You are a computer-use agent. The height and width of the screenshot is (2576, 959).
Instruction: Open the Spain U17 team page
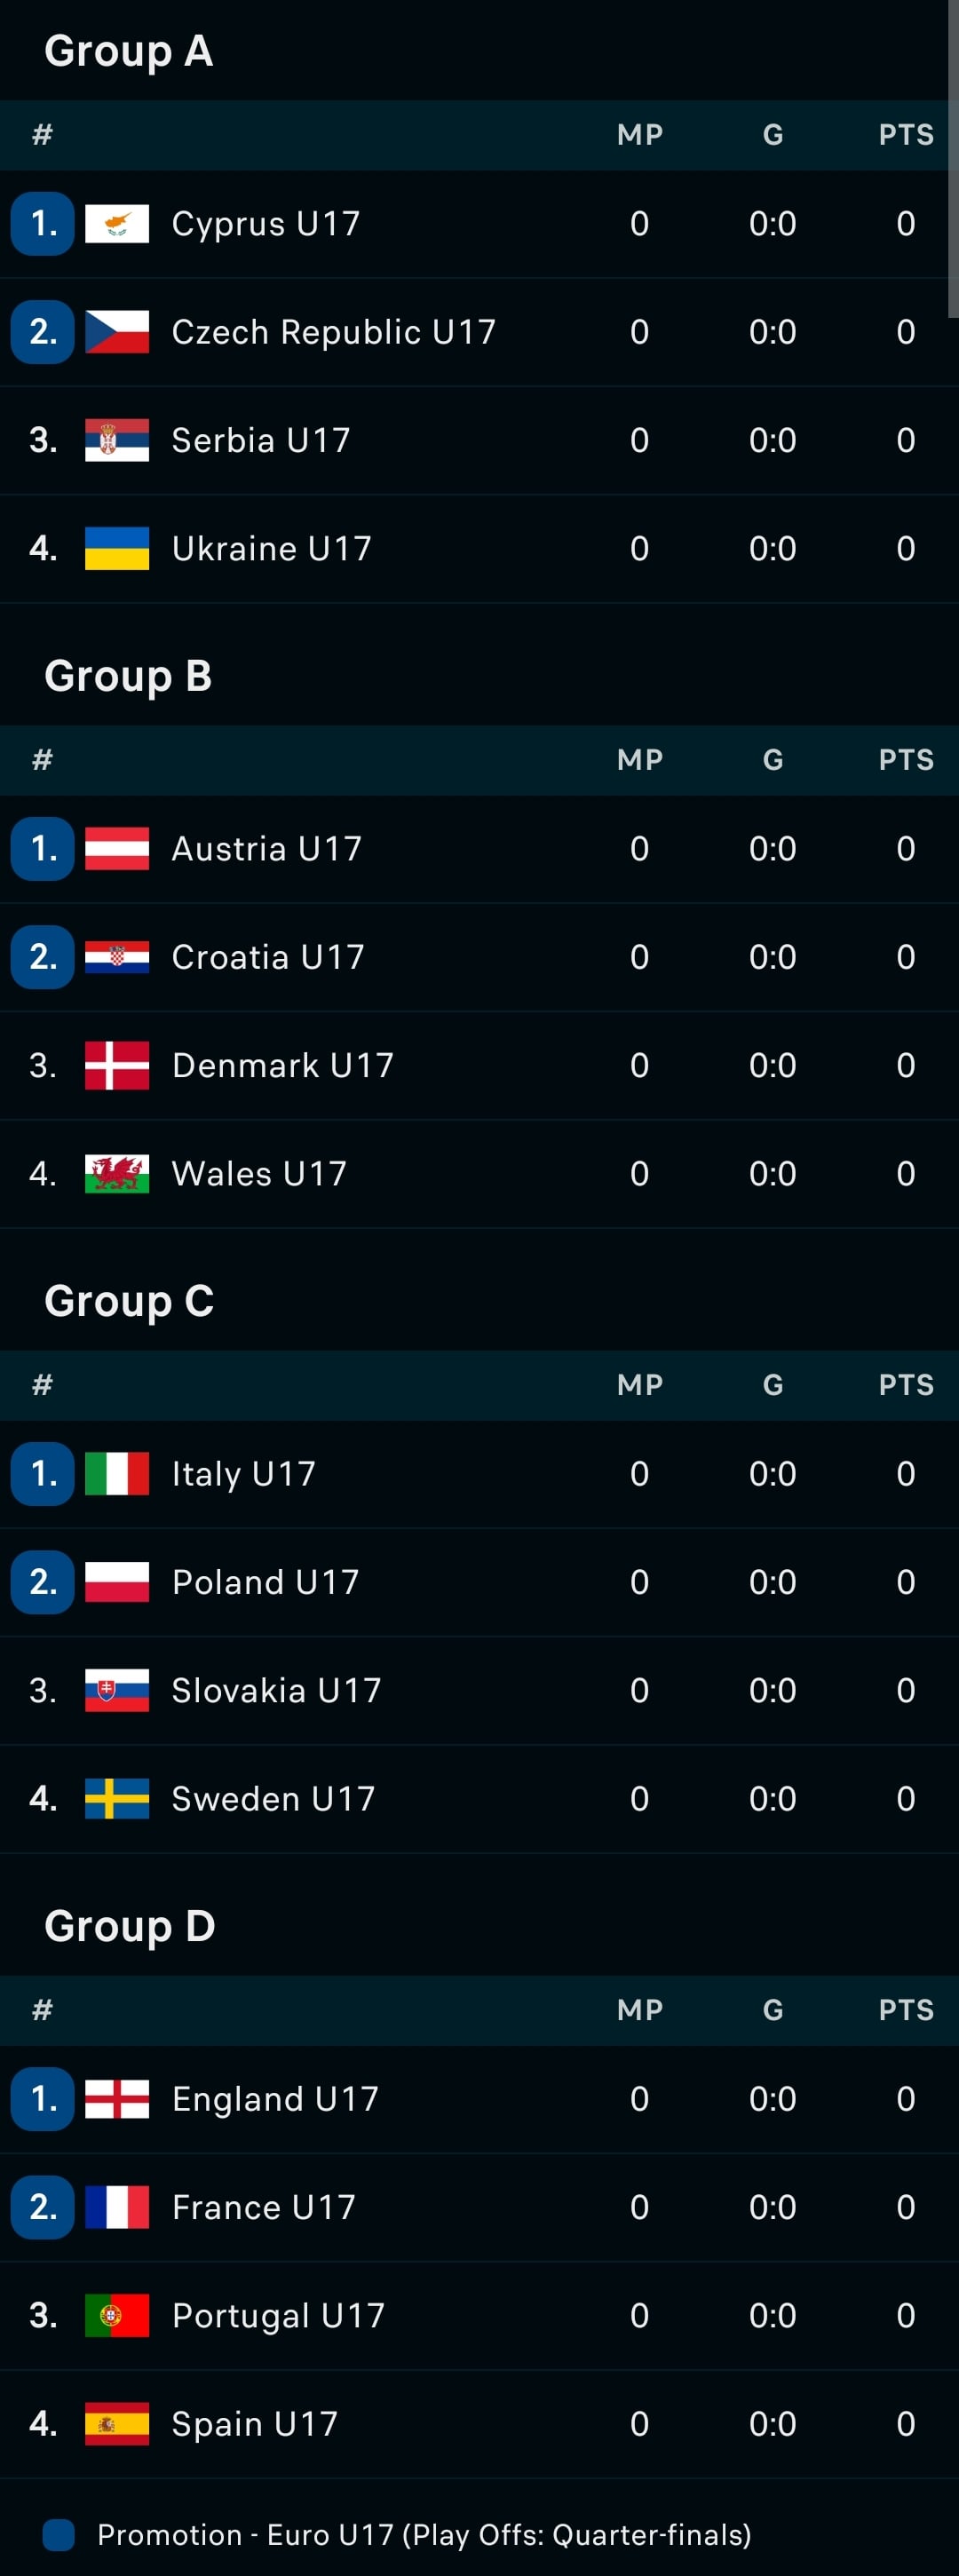(x=479, y=2424)
